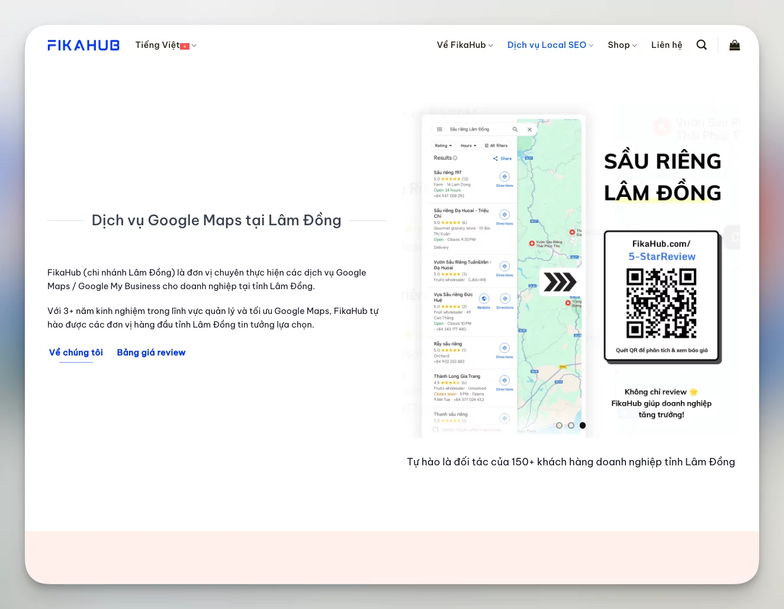Image resolution: width=784 pixels, height=609 pixels.
Task: Click paragraph starting 'FikaHub (chi nhánh Lâm Đồng)'
Action: [207, 279]
